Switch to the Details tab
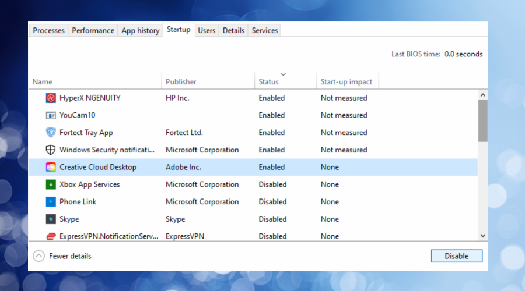Image resolution: width=525 pixels, height=291 pixels. [x=233, y=30]
